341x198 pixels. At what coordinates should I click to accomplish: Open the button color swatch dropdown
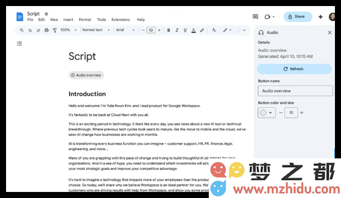[267, 113]
